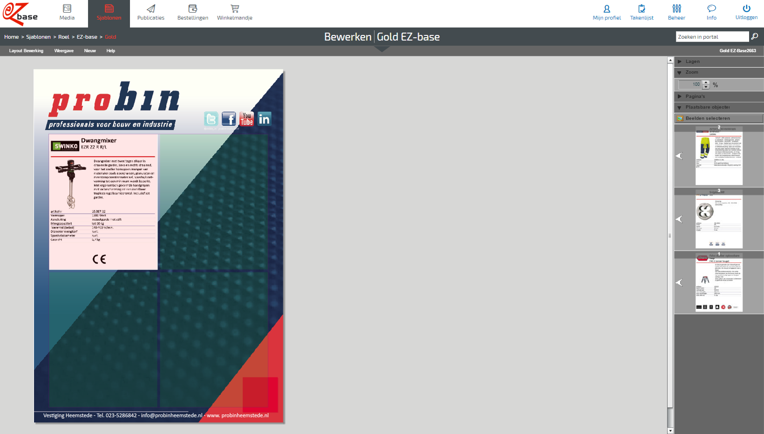
Task: Click the Beelden selecteren image icon
Action: pyautogui.click(x=680, y=118)
